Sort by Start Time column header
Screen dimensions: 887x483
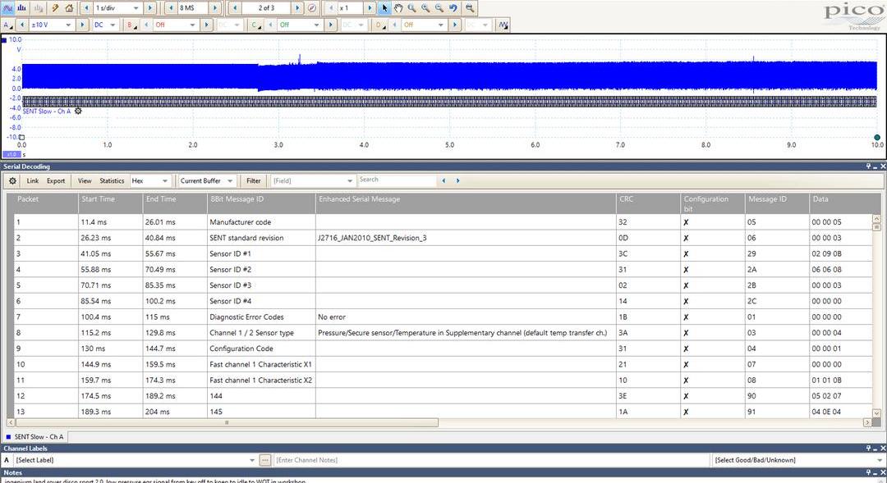click(x=110, y=203)
